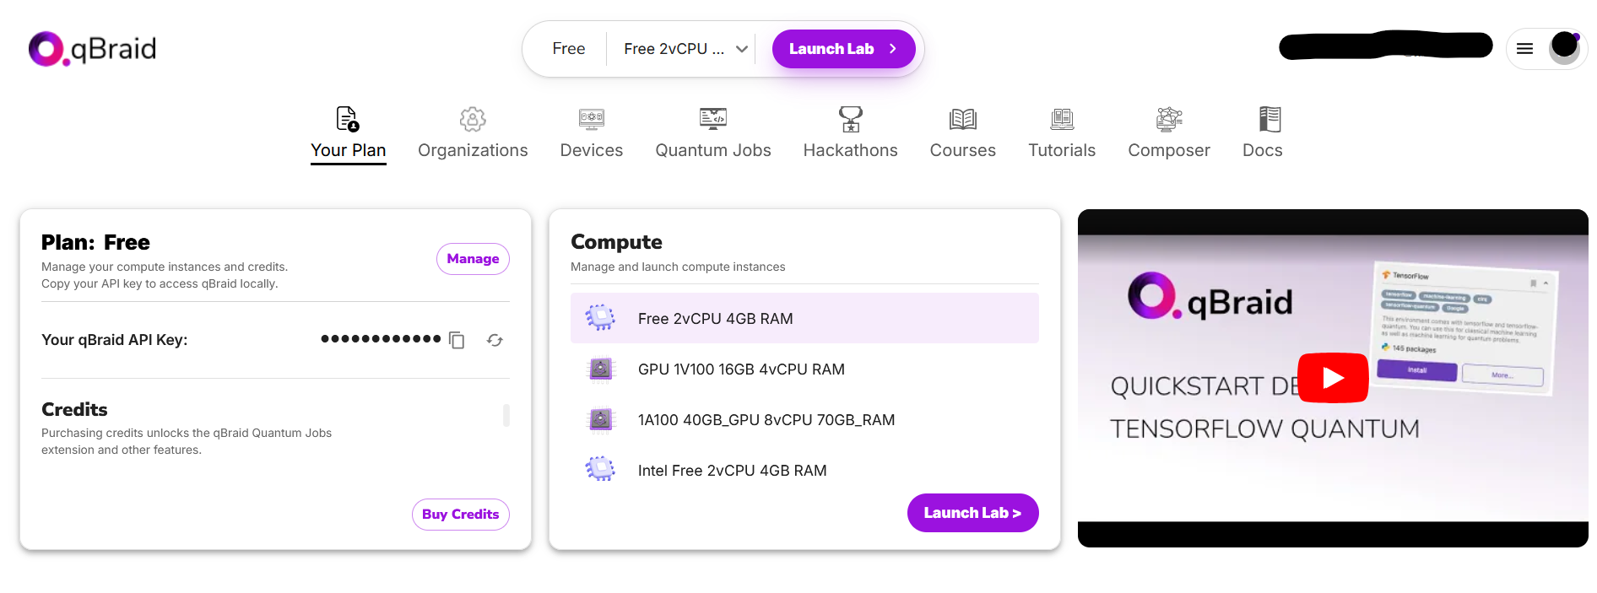1597x593 pixels.
Task: Open the user profile avatar
Action: (1565, 47)
